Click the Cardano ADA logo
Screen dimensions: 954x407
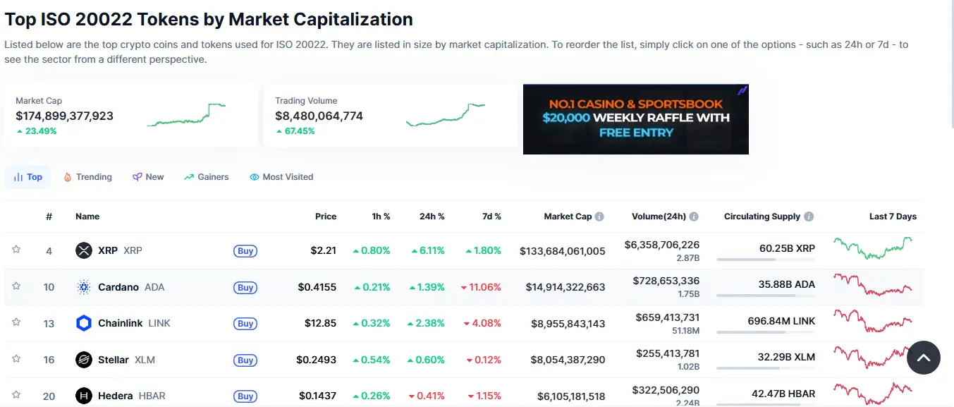tap(83, 287)
